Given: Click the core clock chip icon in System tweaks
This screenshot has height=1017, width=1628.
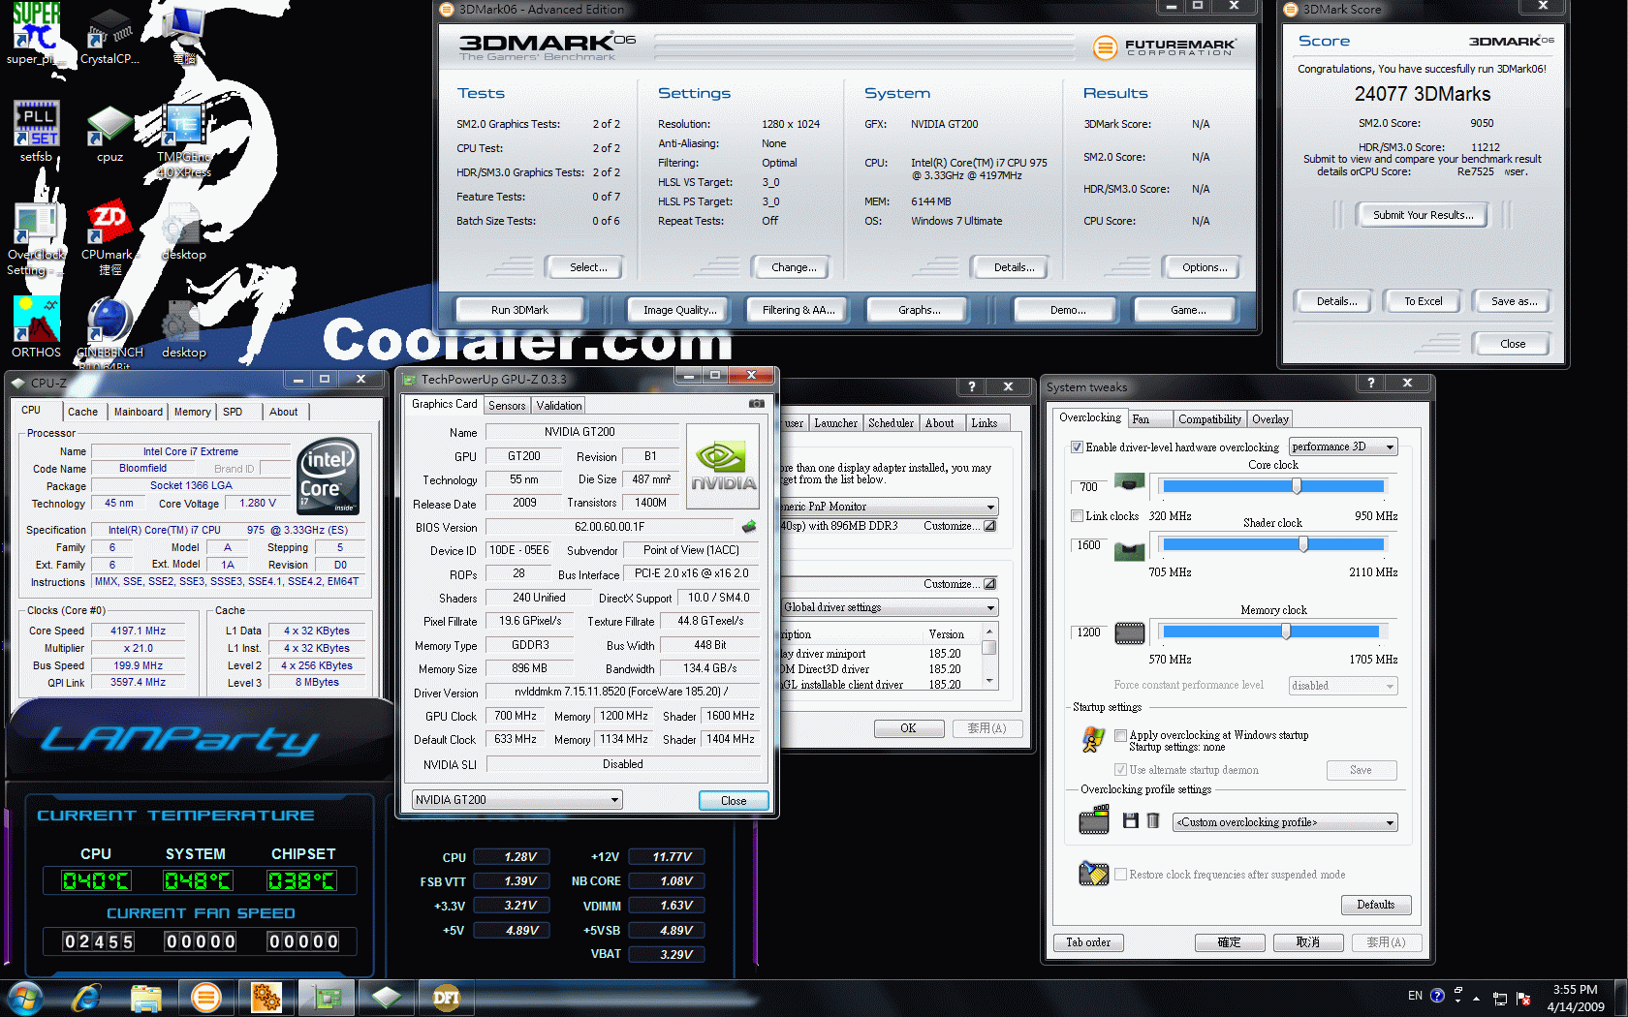Looking at the screenshot, I should pos(1130,481).
